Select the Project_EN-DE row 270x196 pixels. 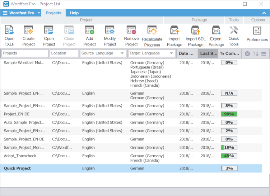(131, 114)
